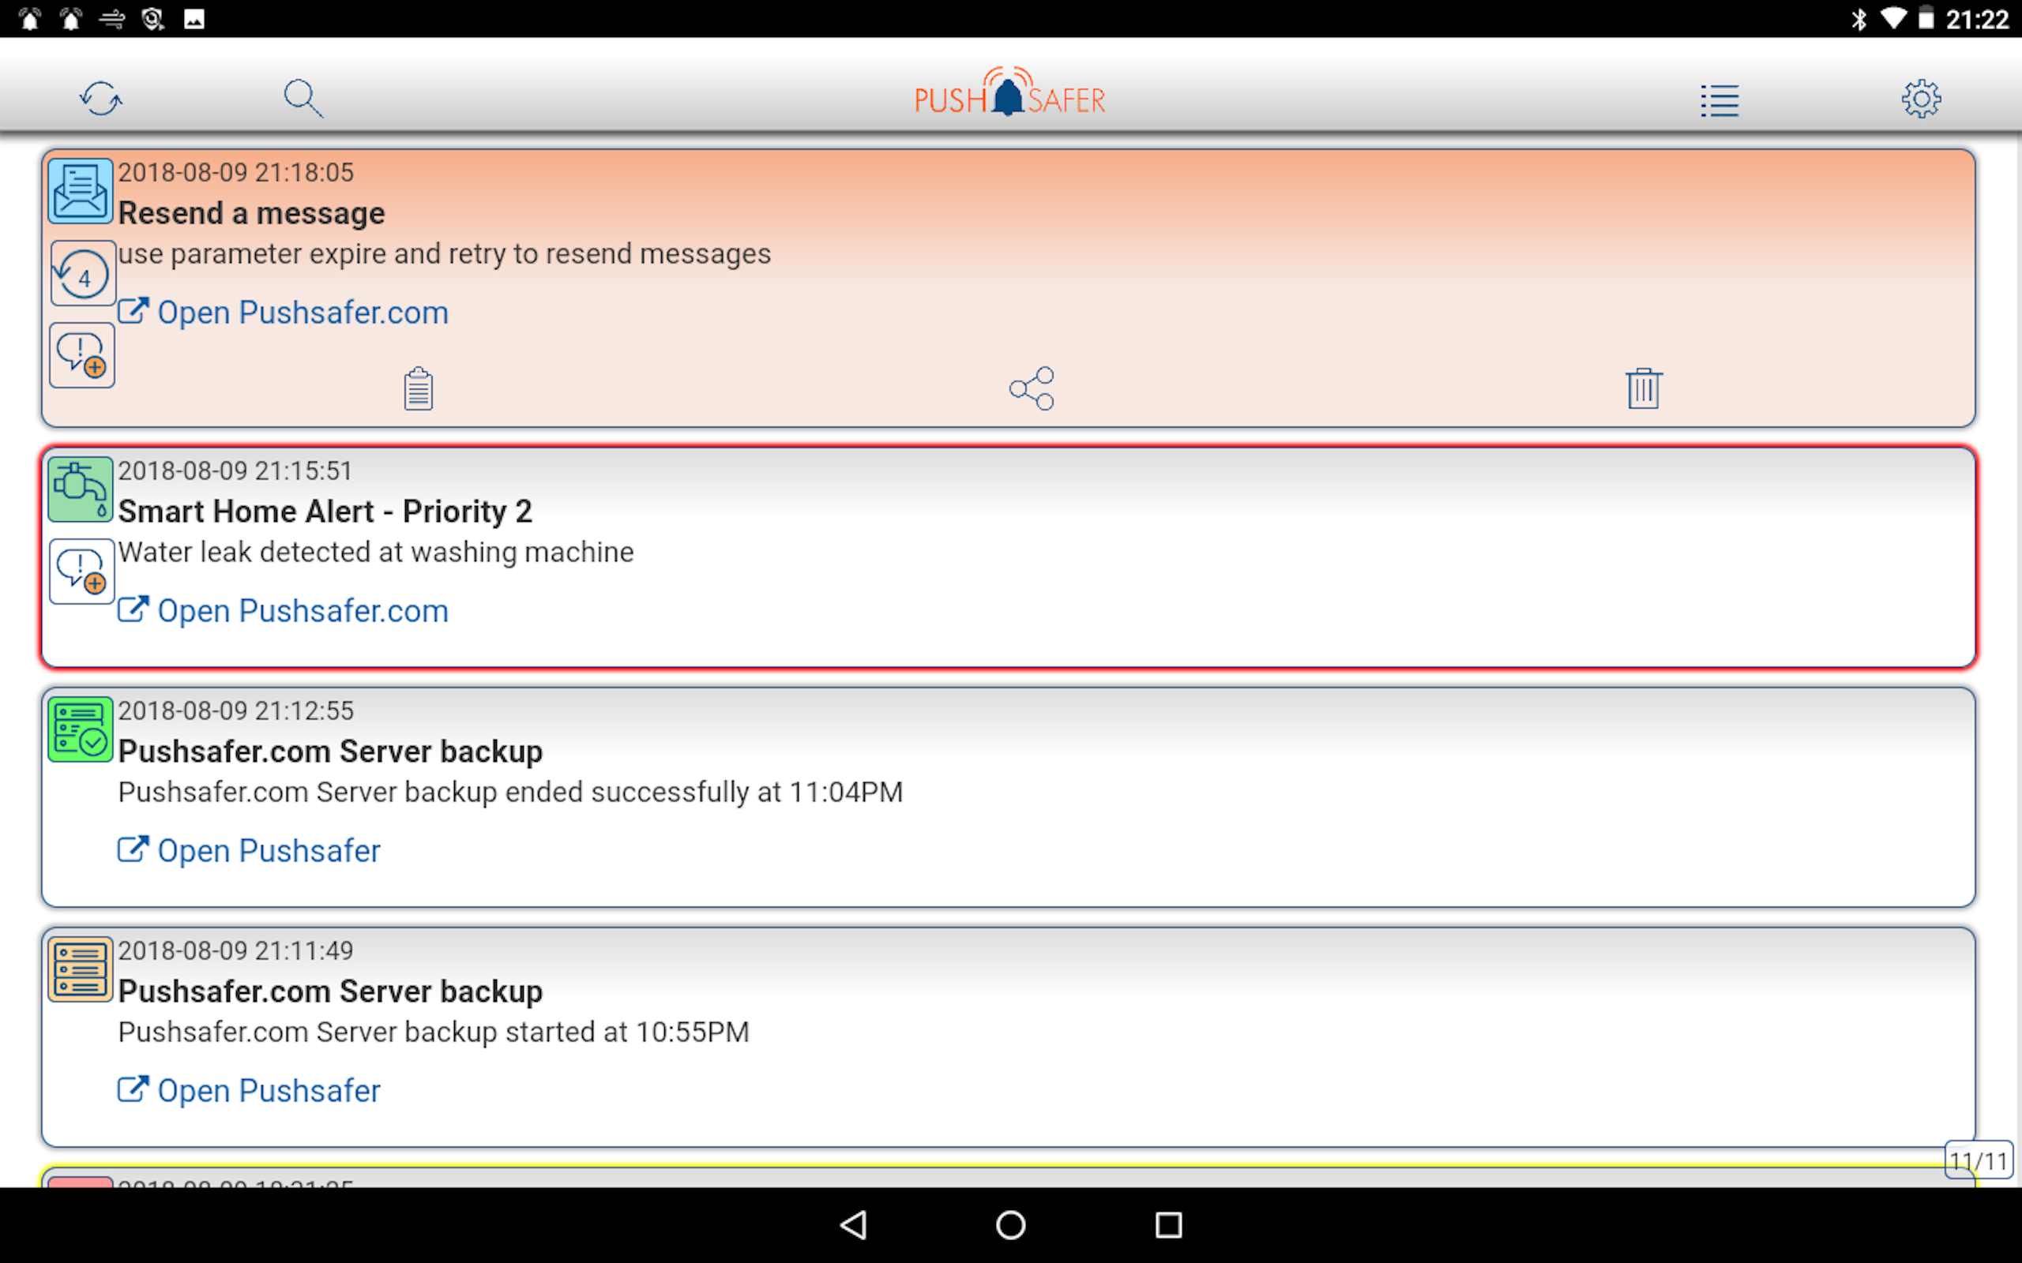Copy message with the clipboard icon
This screenshot has height=1263, width=2022.
coord(418,388)
